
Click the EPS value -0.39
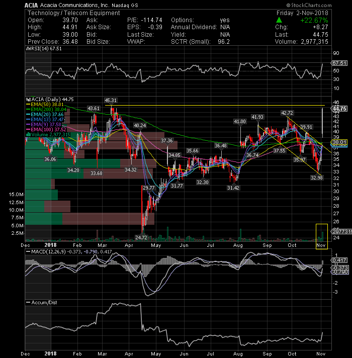[x=155, y=27]
